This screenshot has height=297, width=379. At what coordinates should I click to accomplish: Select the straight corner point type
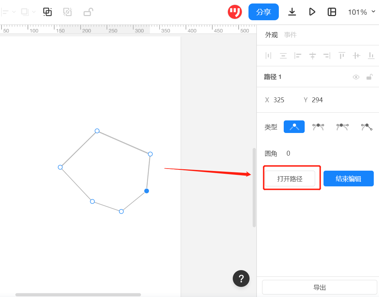tap(294, 127)
